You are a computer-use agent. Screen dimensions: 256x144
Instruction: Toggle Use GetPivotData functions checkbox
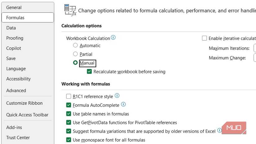click(69, 123)
